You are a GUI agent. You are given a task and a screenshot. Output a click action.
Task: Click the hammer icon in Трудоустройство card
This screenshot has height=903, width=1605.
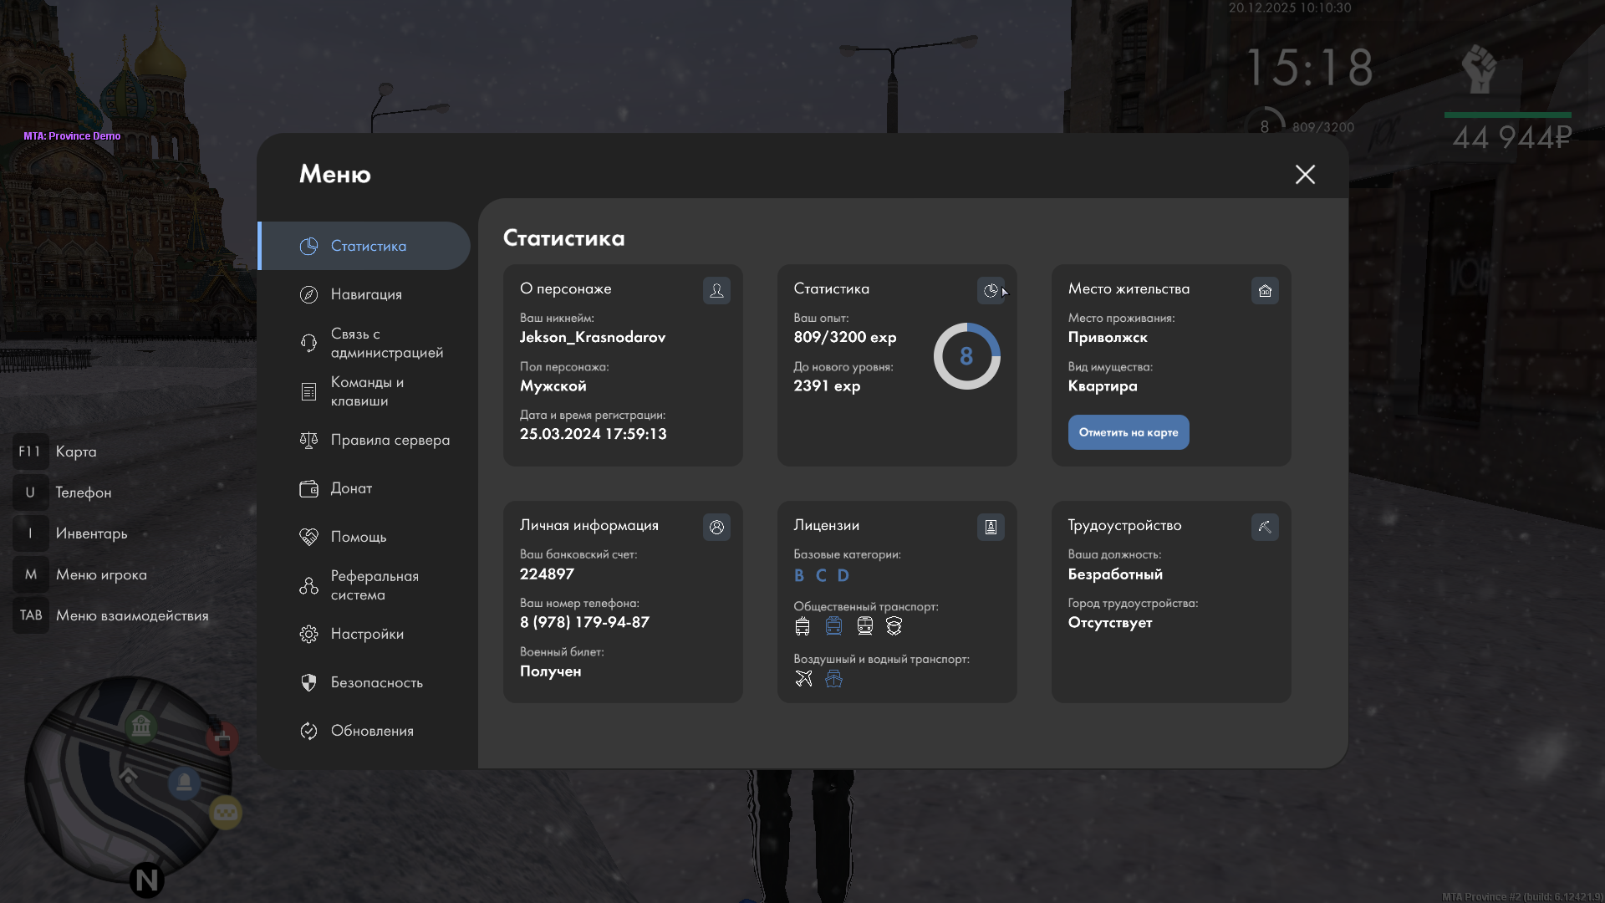tap(1265, 527)
